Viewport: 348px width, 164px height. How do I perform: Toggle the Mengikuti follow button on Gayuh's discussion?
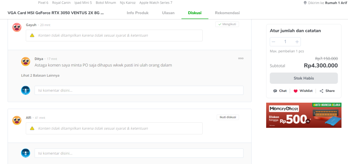[x=227, y=24]
